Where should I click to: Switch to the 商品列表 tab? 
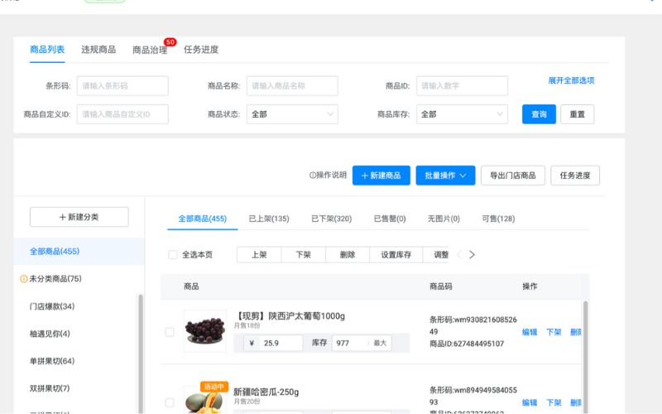47,50
